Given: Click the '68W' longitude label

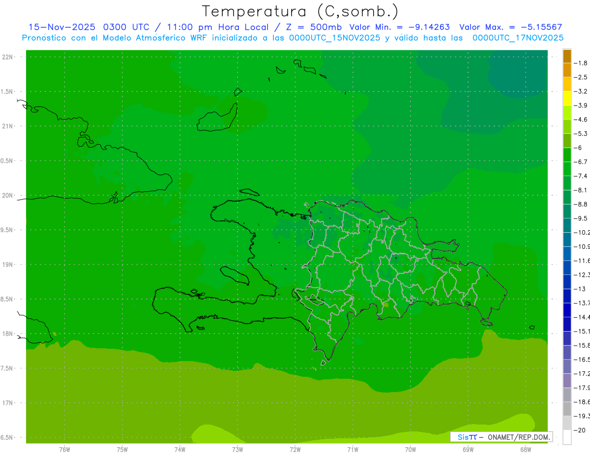Looking at the screenshot, I should tap(526, 450).
